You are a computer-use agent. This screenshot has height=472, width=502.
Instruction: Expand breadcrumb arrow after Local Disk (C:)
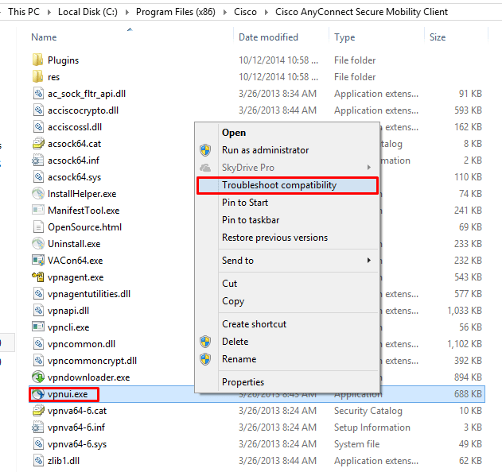coord(127,12)
